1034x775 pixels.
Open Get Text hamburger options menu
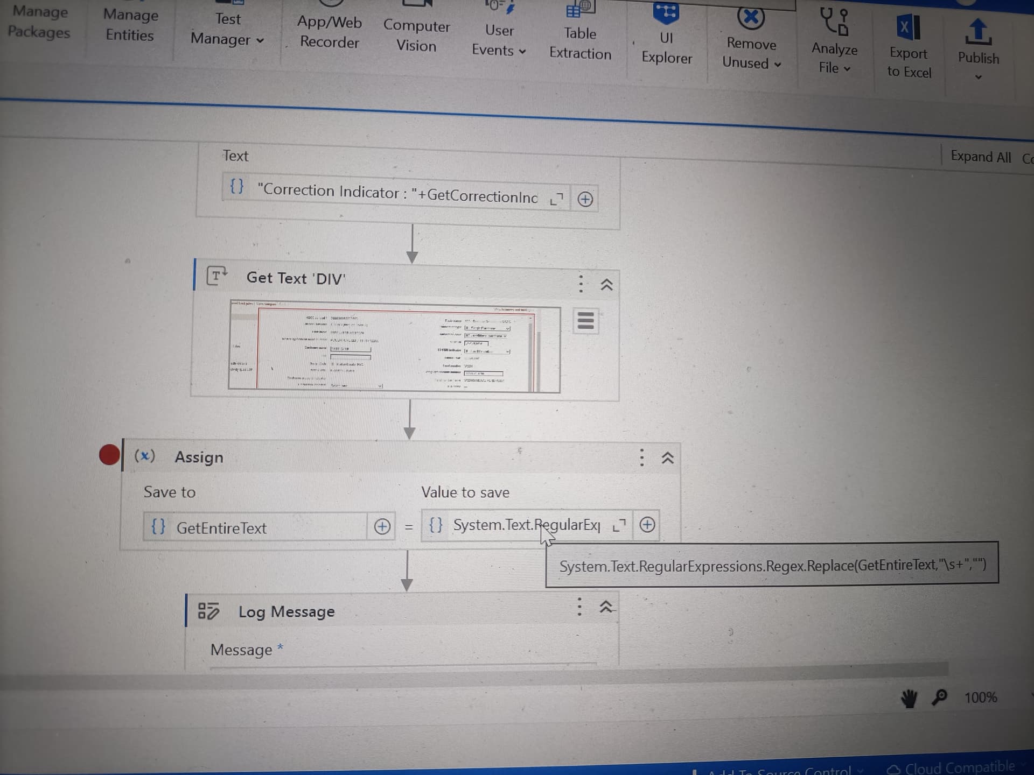point(585,321)
